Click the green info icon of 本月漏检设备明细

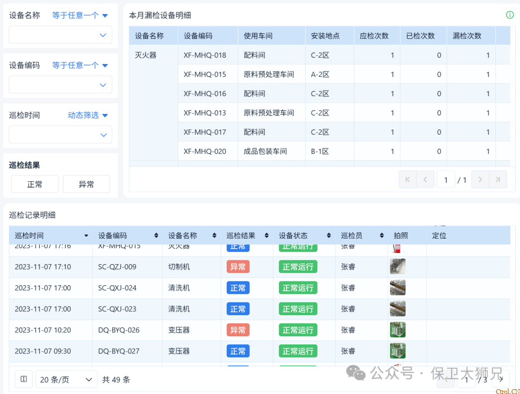point(510,15)
